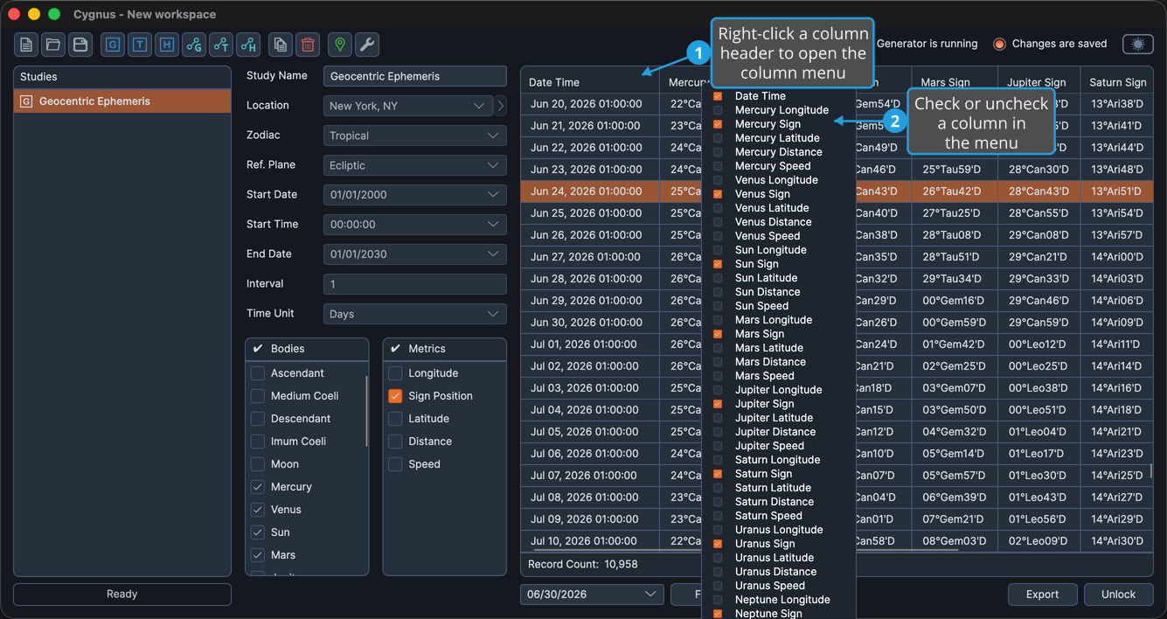
Task: Open the Start Date picker 01/01/2000
Action: (415, 195)
